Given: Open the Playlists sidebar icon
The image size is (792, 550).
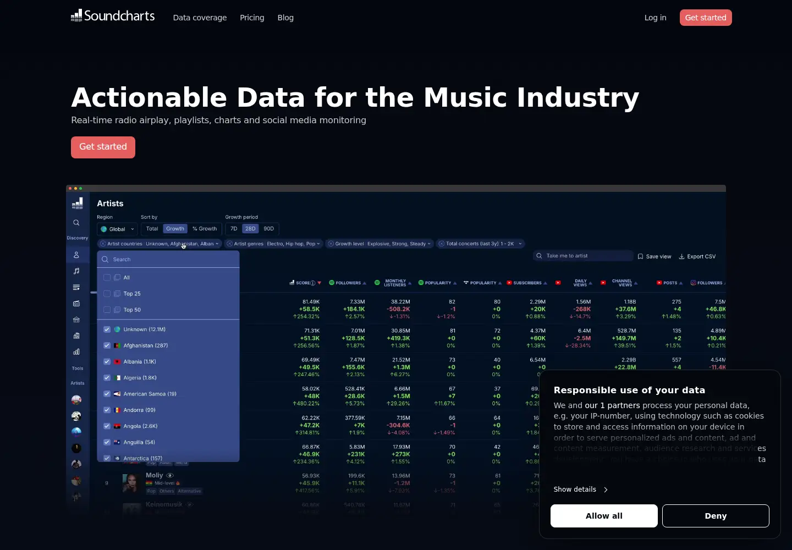Looking at the screenshot, I should point(76,287).
